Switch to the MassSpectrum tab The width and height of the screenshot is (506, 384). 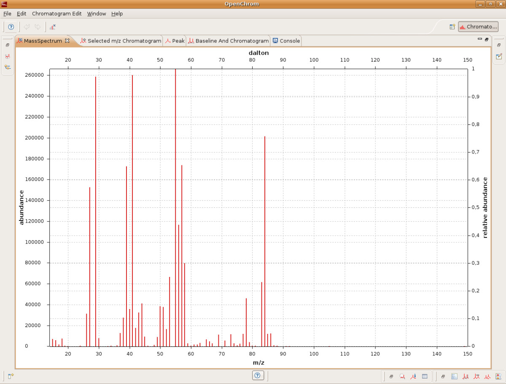click(43, 41)
